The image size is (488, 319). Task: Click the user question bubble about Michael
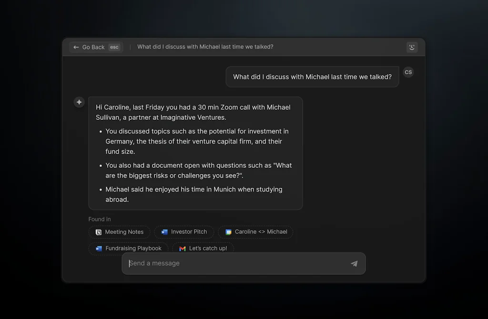[x=312, y=77]
